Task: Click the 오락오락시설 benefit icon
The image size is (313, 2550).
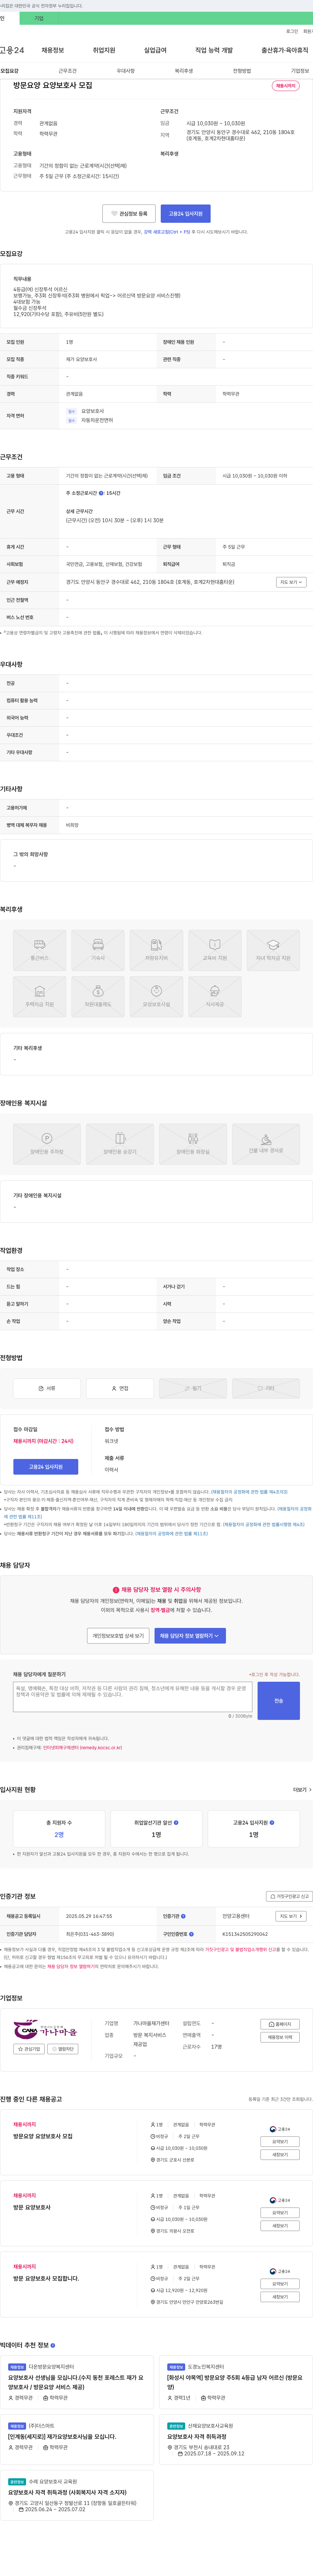Action: [x=156, y=997]
